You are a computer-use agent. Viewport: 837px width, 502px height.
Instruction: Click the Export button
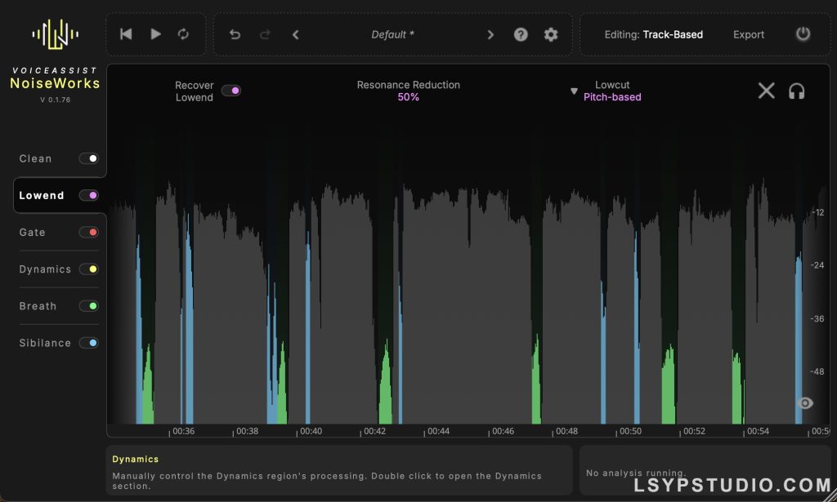point(749,34)
